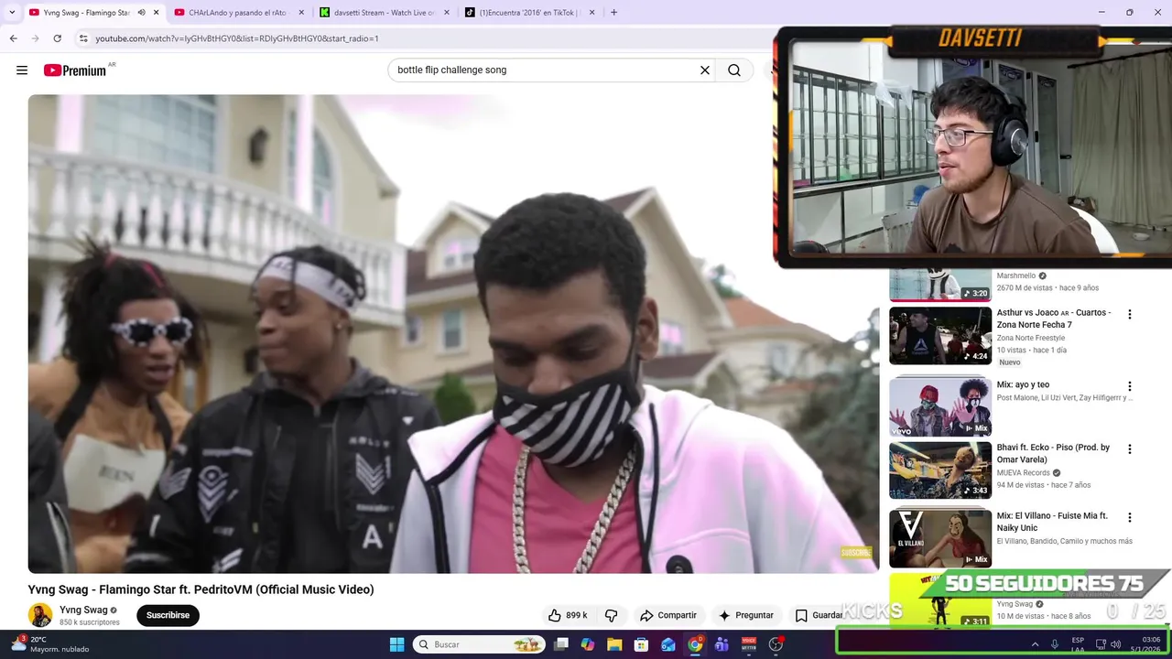The width and height of the screenshot is (1172, 659).
Task: Close the TikTok tab
Action: pyautogui.click(x=591, y=13)
